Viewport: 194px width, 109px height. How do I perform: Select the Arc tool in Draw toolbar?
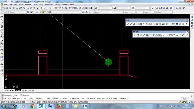point(144,24)
